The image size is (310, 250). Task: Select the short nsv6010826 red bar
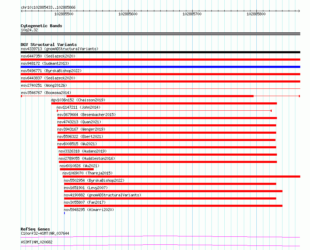pos(77,169)
